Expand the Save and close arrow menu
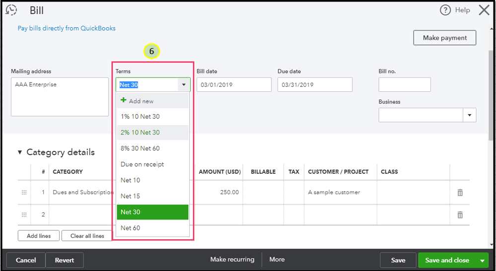496x271 pixels. [x=483, y=261]
